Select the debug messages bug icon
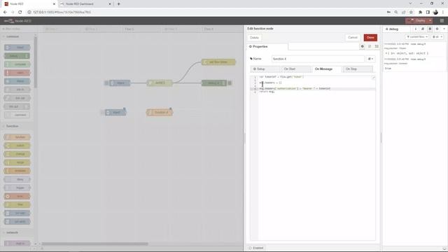 [430, 29]
